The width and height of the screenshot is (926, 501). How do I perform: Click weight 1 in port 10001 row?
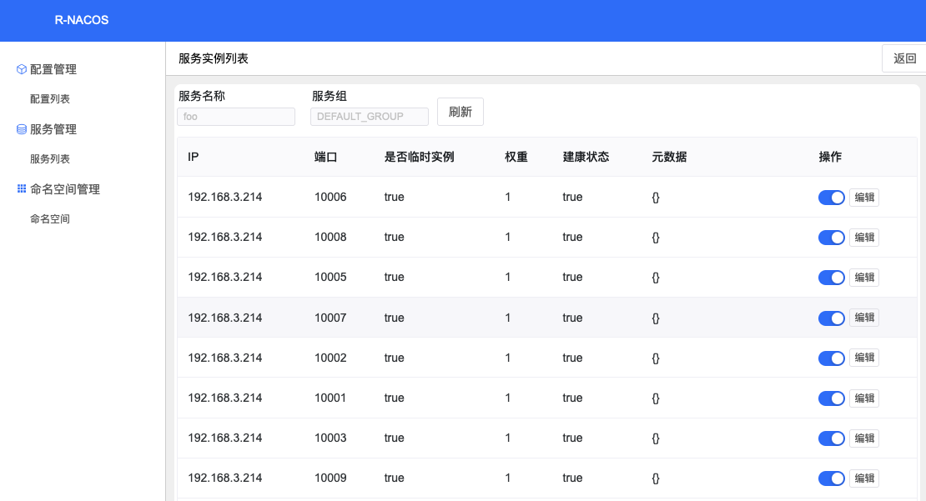pos(507,398)
